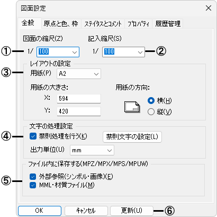Image resolution: width=217 pixels, height=217 pixels.
Task: Close the 図面設定 dialog
Action: pos(209,8)
